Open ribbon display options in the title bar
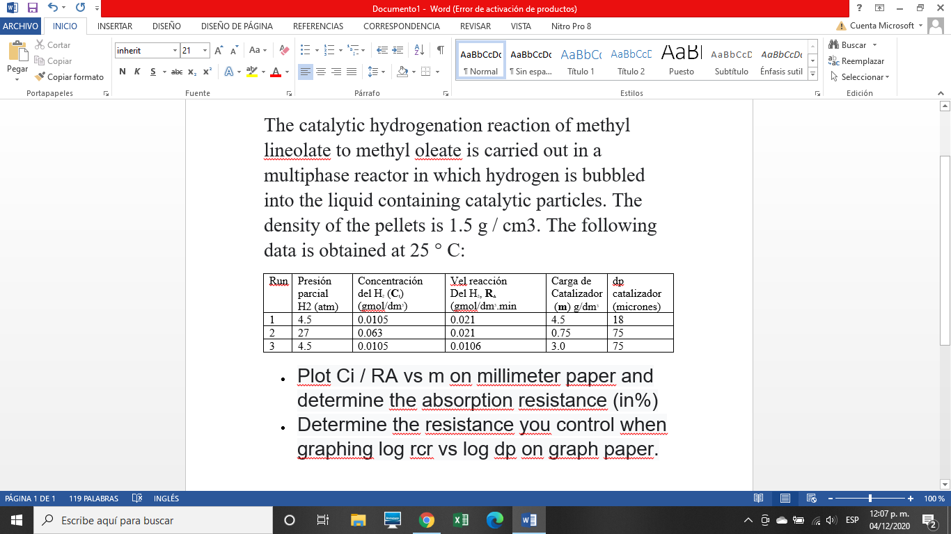This screenshot has width=951, height=534. tap(880, 8)
